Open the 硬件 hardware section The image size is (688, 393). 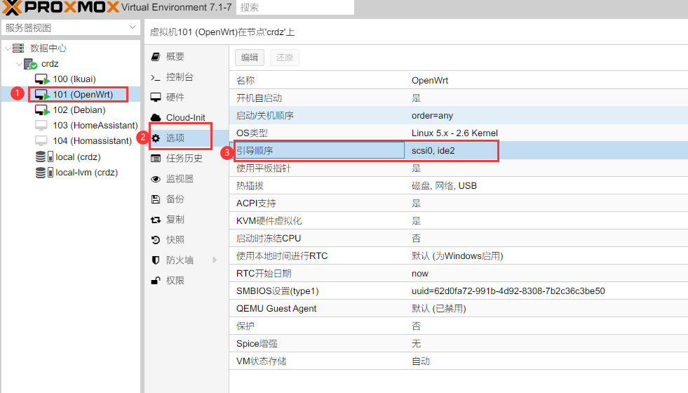tap(175, 98)
